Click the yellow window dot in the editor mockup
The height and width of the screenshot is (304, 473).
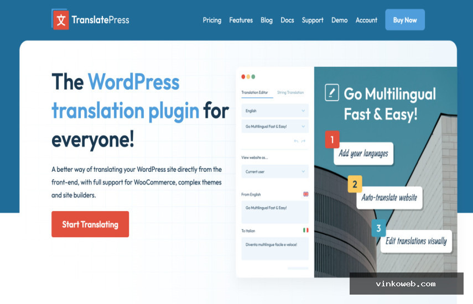[x=248, y=77]
